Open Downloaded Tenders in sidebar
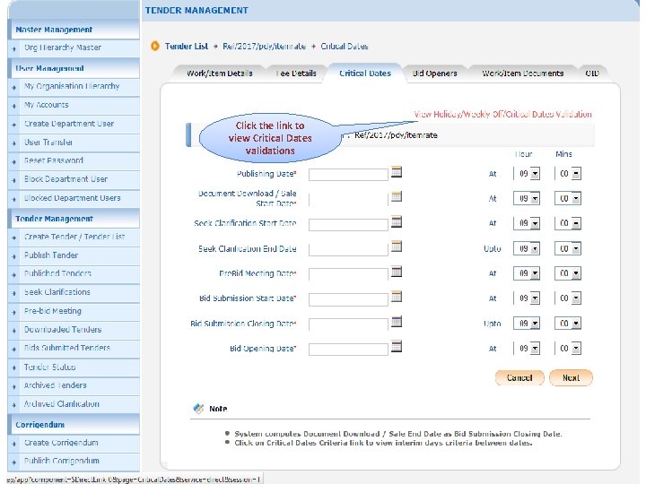This screenshot has height=484, width=646. coord(63,329)
